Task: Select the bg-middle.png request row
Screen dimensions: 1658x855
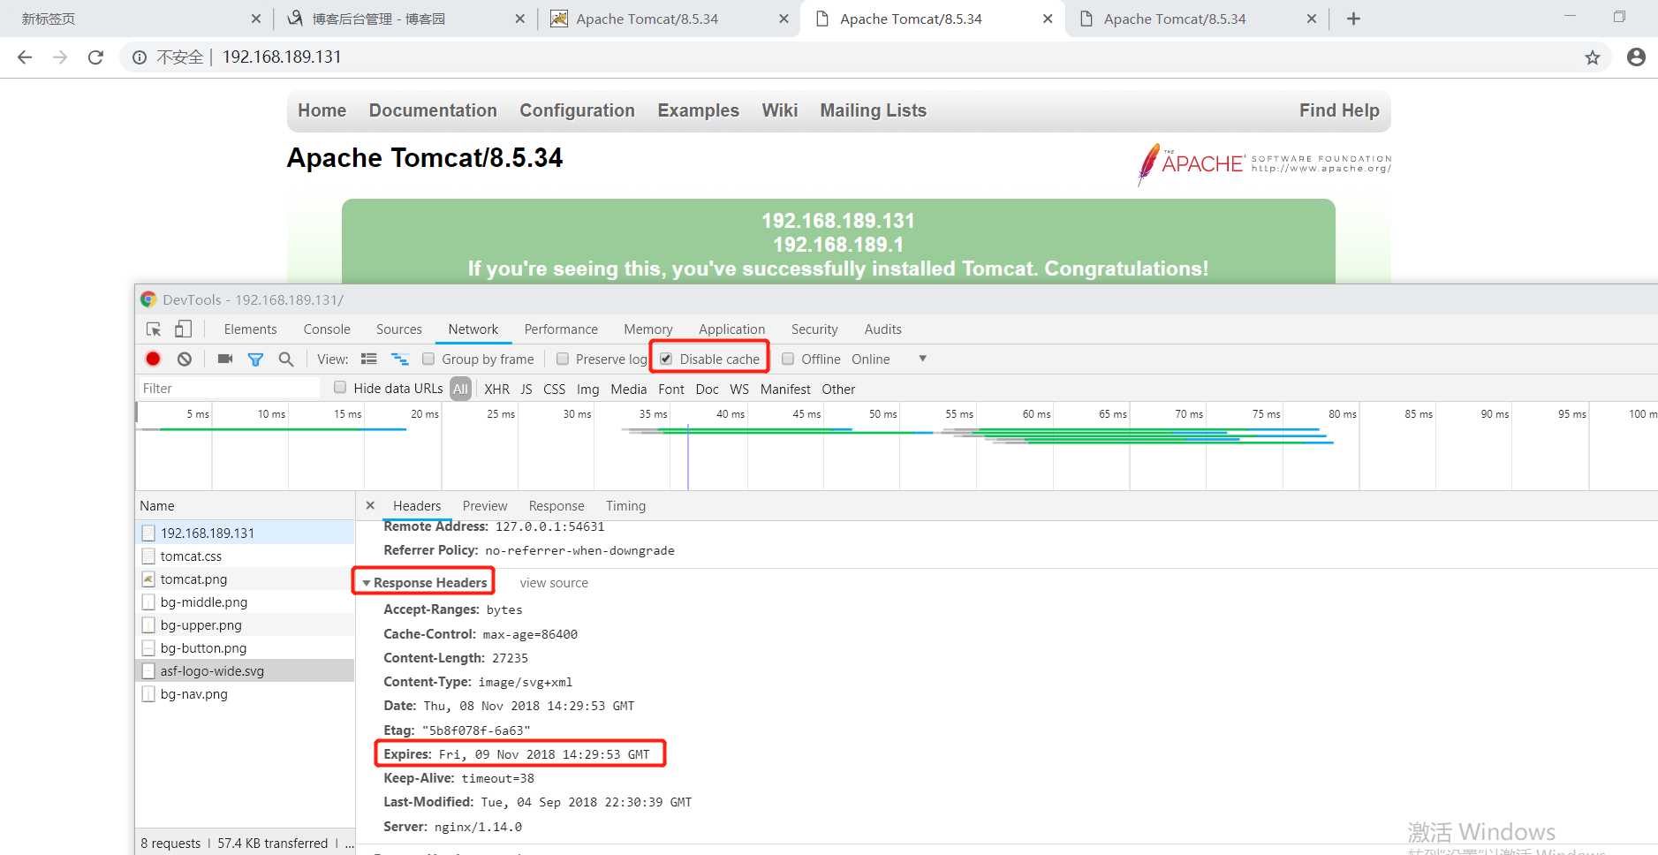Action: pyautogui.click(x=246, y=602)
